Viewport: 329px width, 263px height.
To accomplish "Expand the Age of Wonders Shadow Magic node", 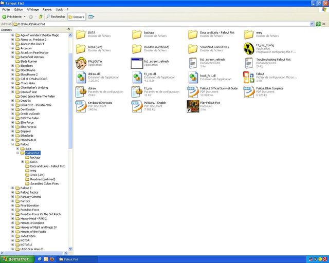I will coord(13,35).
